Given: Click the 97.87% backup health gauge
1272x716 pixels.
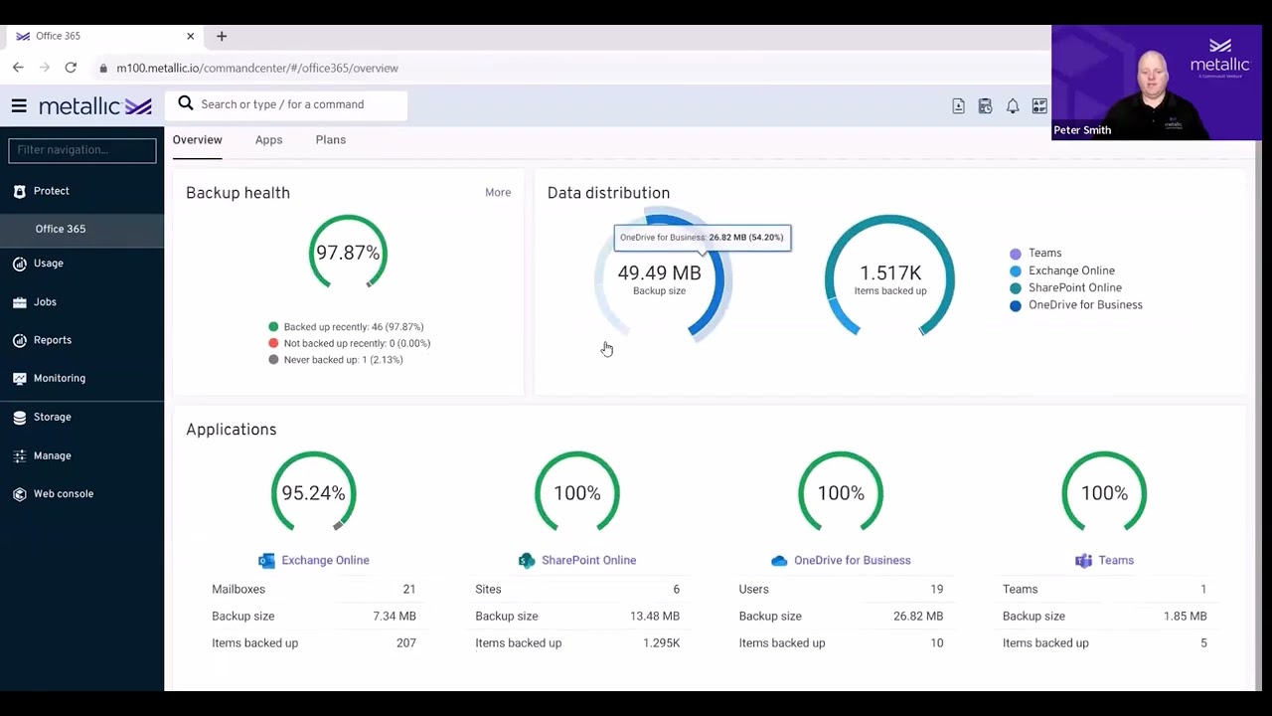Looking at the screenshot, I should [348, 253].
